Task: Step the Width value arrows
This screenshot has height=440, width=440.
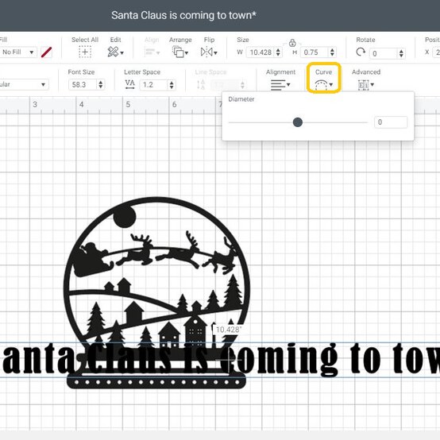Action: pos(278,52)
